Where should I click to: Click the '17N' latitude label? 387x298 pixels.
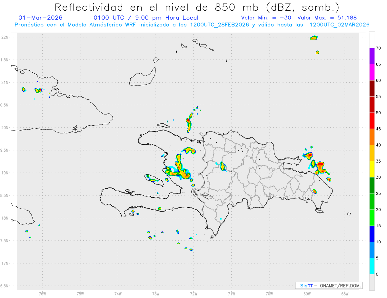coord(5,263)
